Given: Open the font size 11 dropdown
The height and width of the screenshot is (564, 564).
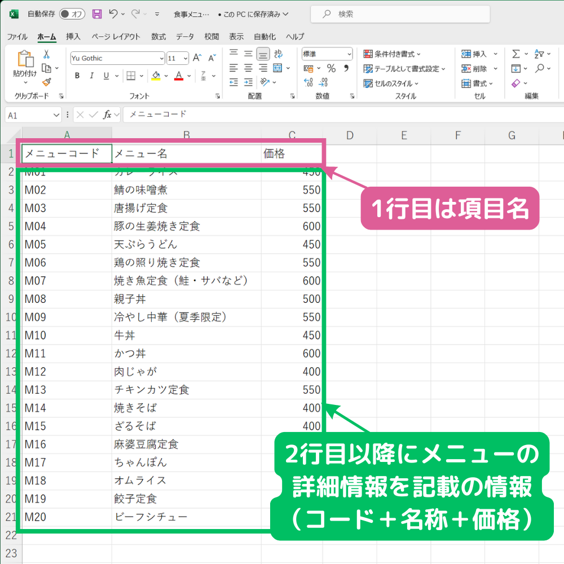Looking at the screenshot, I should [185, 58].
